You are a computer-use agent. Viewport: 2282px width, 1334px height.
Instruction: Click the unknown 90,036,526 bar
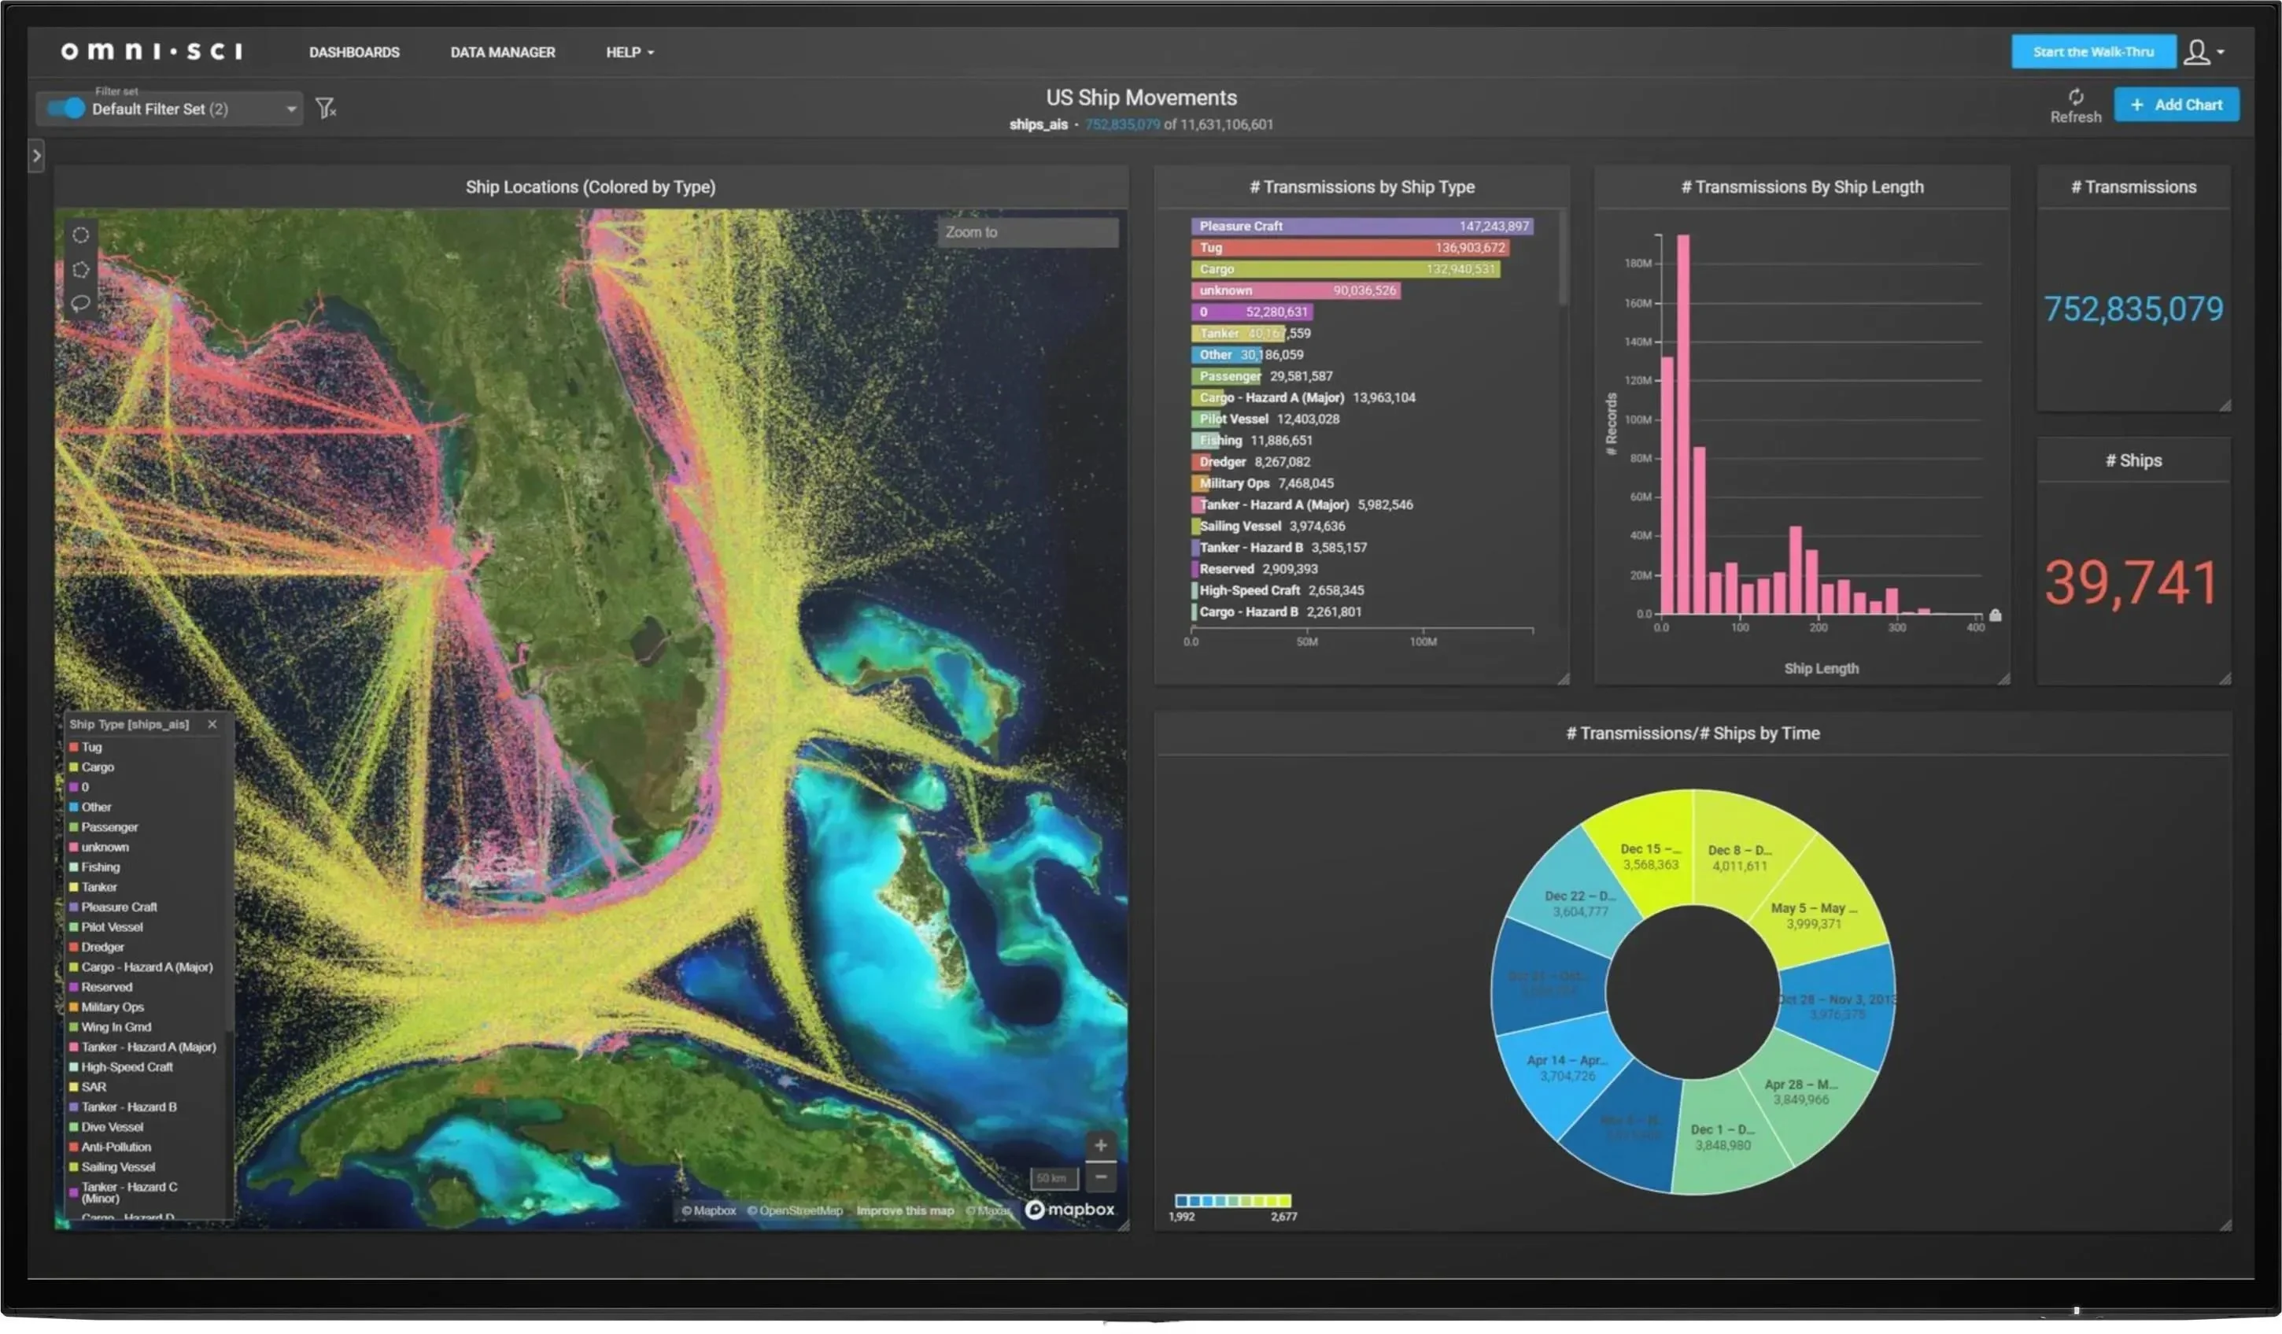point(1296,290)
